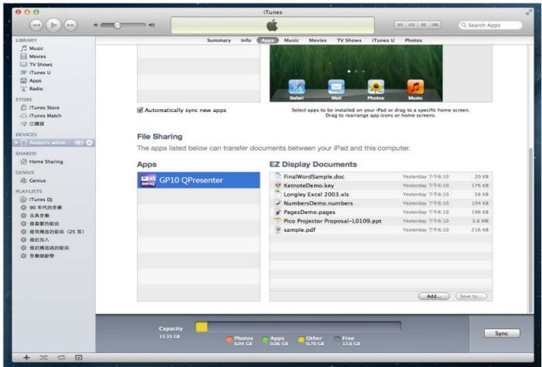Click the high-volume speaker icon
542x367 pixels.
point(152,25)
